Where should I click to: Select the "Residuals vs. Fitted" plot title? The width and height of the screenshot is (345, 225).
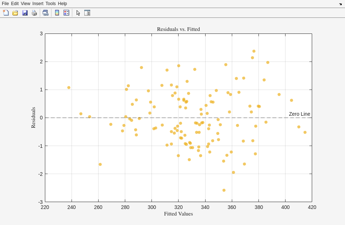click(178, 29)
